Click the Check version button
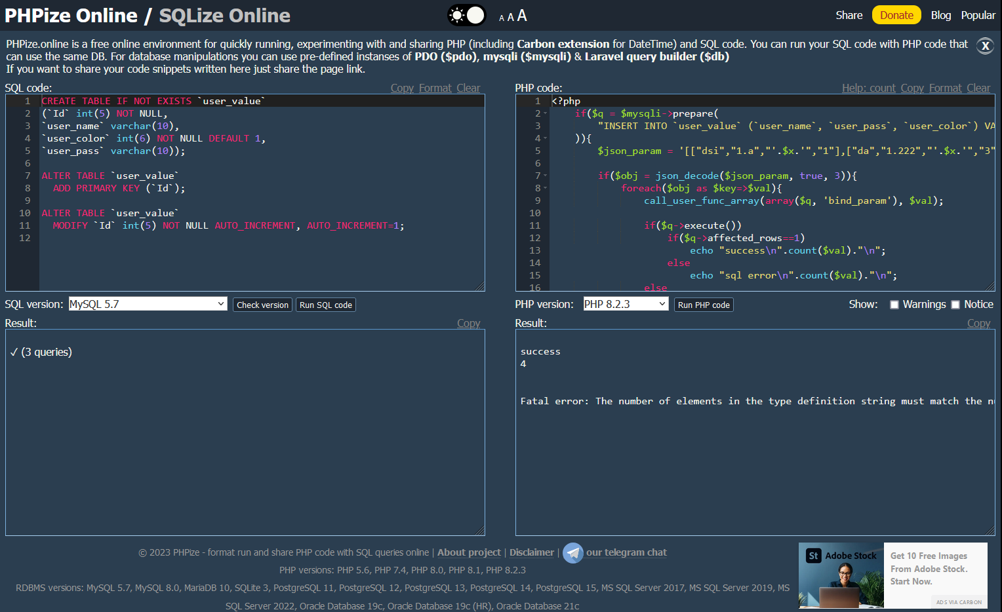The image size is (1002, 612). (x=262, y=305)
